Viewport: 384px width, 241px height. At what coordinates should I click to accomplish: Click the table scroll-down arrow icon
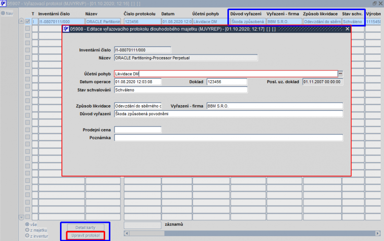[21, 217]
